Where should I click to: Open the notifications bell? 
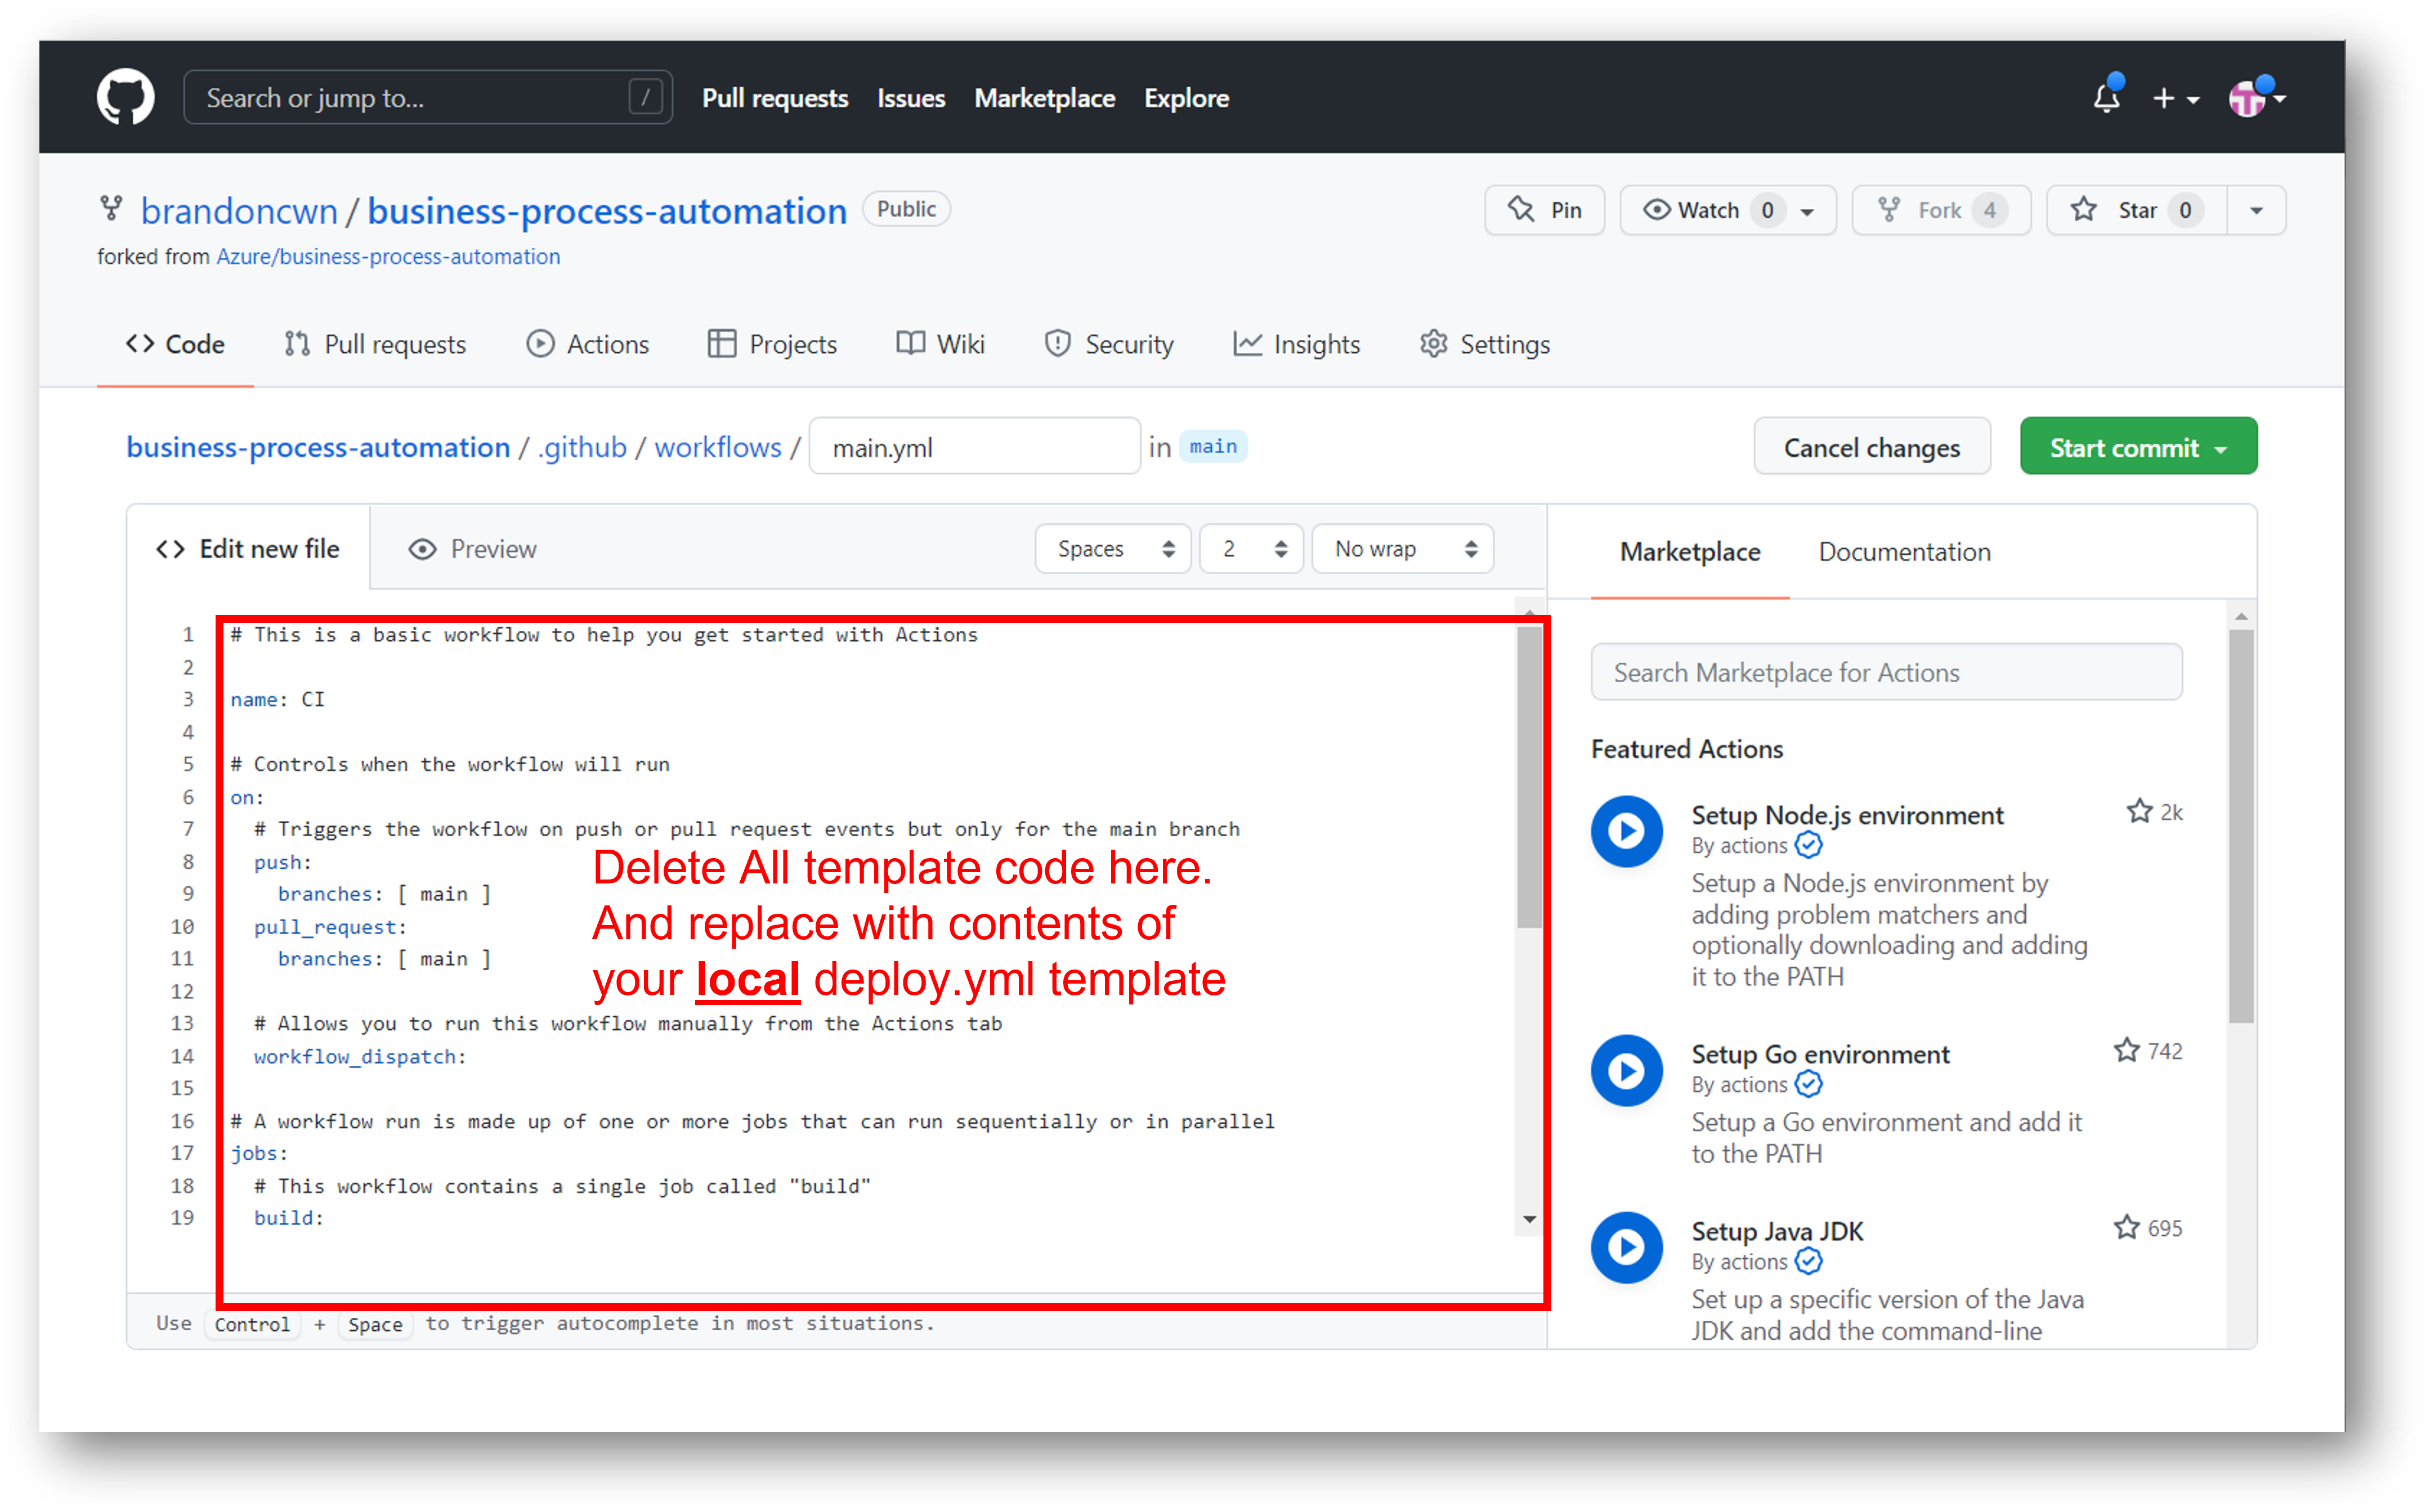[x=2106, y=98]
